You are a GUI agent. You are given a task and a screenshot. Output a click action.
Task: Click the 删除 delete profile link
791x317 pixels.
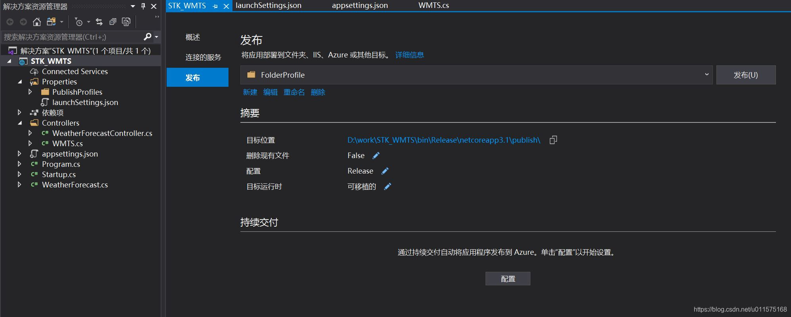click(318, 92)
